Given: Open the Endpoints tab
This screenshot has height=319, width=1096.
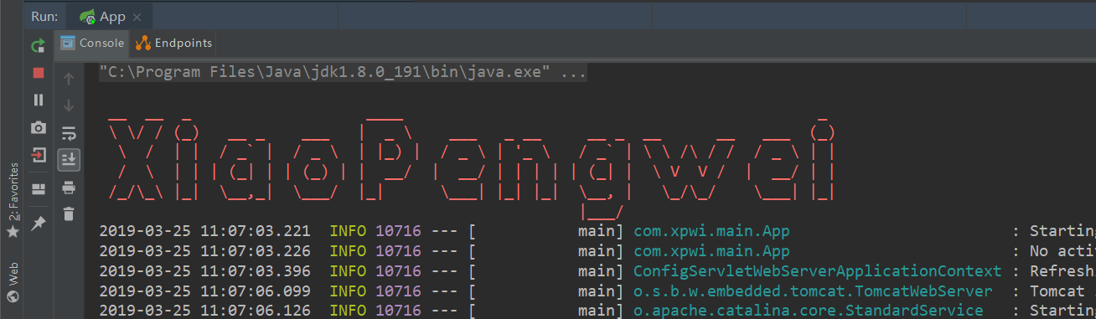Looking at the screenshot, I should click(x=174, y=43).
